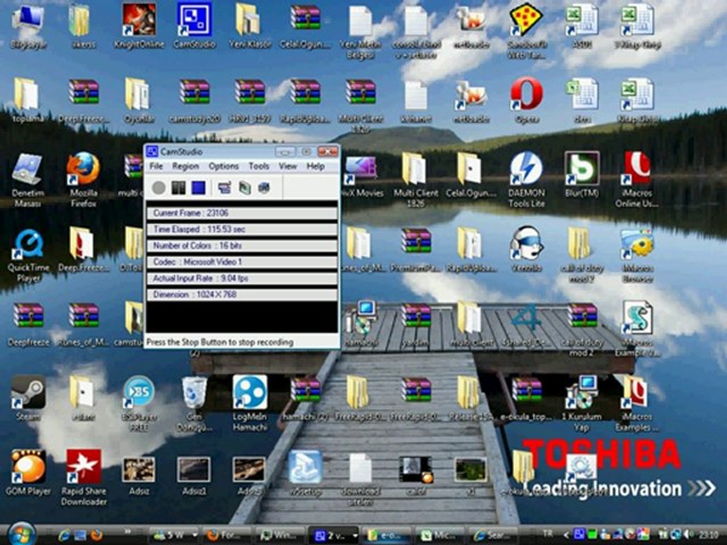Click the taskbar clock showing 23:10

pyautogui.click(x=709, y=534)
